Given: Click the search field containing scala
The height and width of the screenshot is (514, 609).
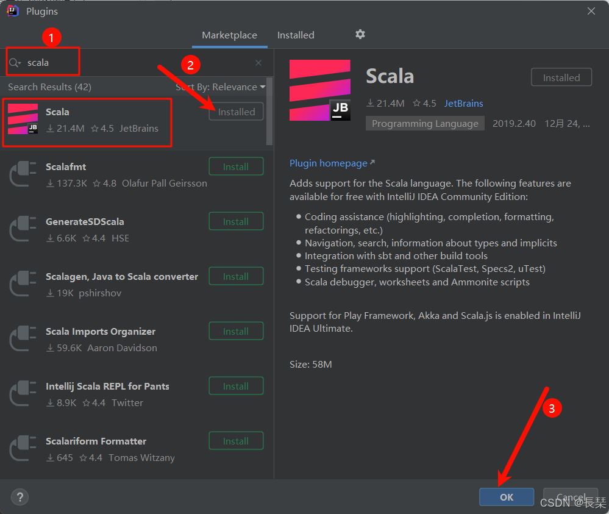Looking at the screenshot, I should pyautogui.click(x=136, y=63).
